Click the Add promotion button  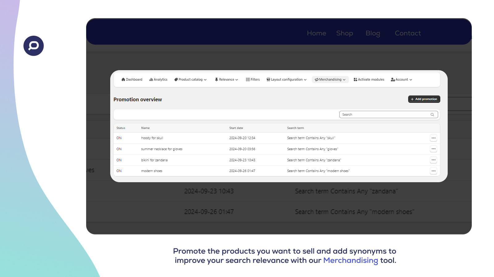click(x=424, y=99)
